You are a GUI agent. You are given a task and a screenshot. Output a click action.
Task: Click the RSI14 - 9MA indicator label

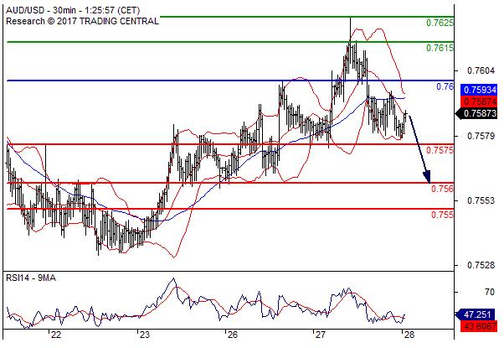pos(31,278)
